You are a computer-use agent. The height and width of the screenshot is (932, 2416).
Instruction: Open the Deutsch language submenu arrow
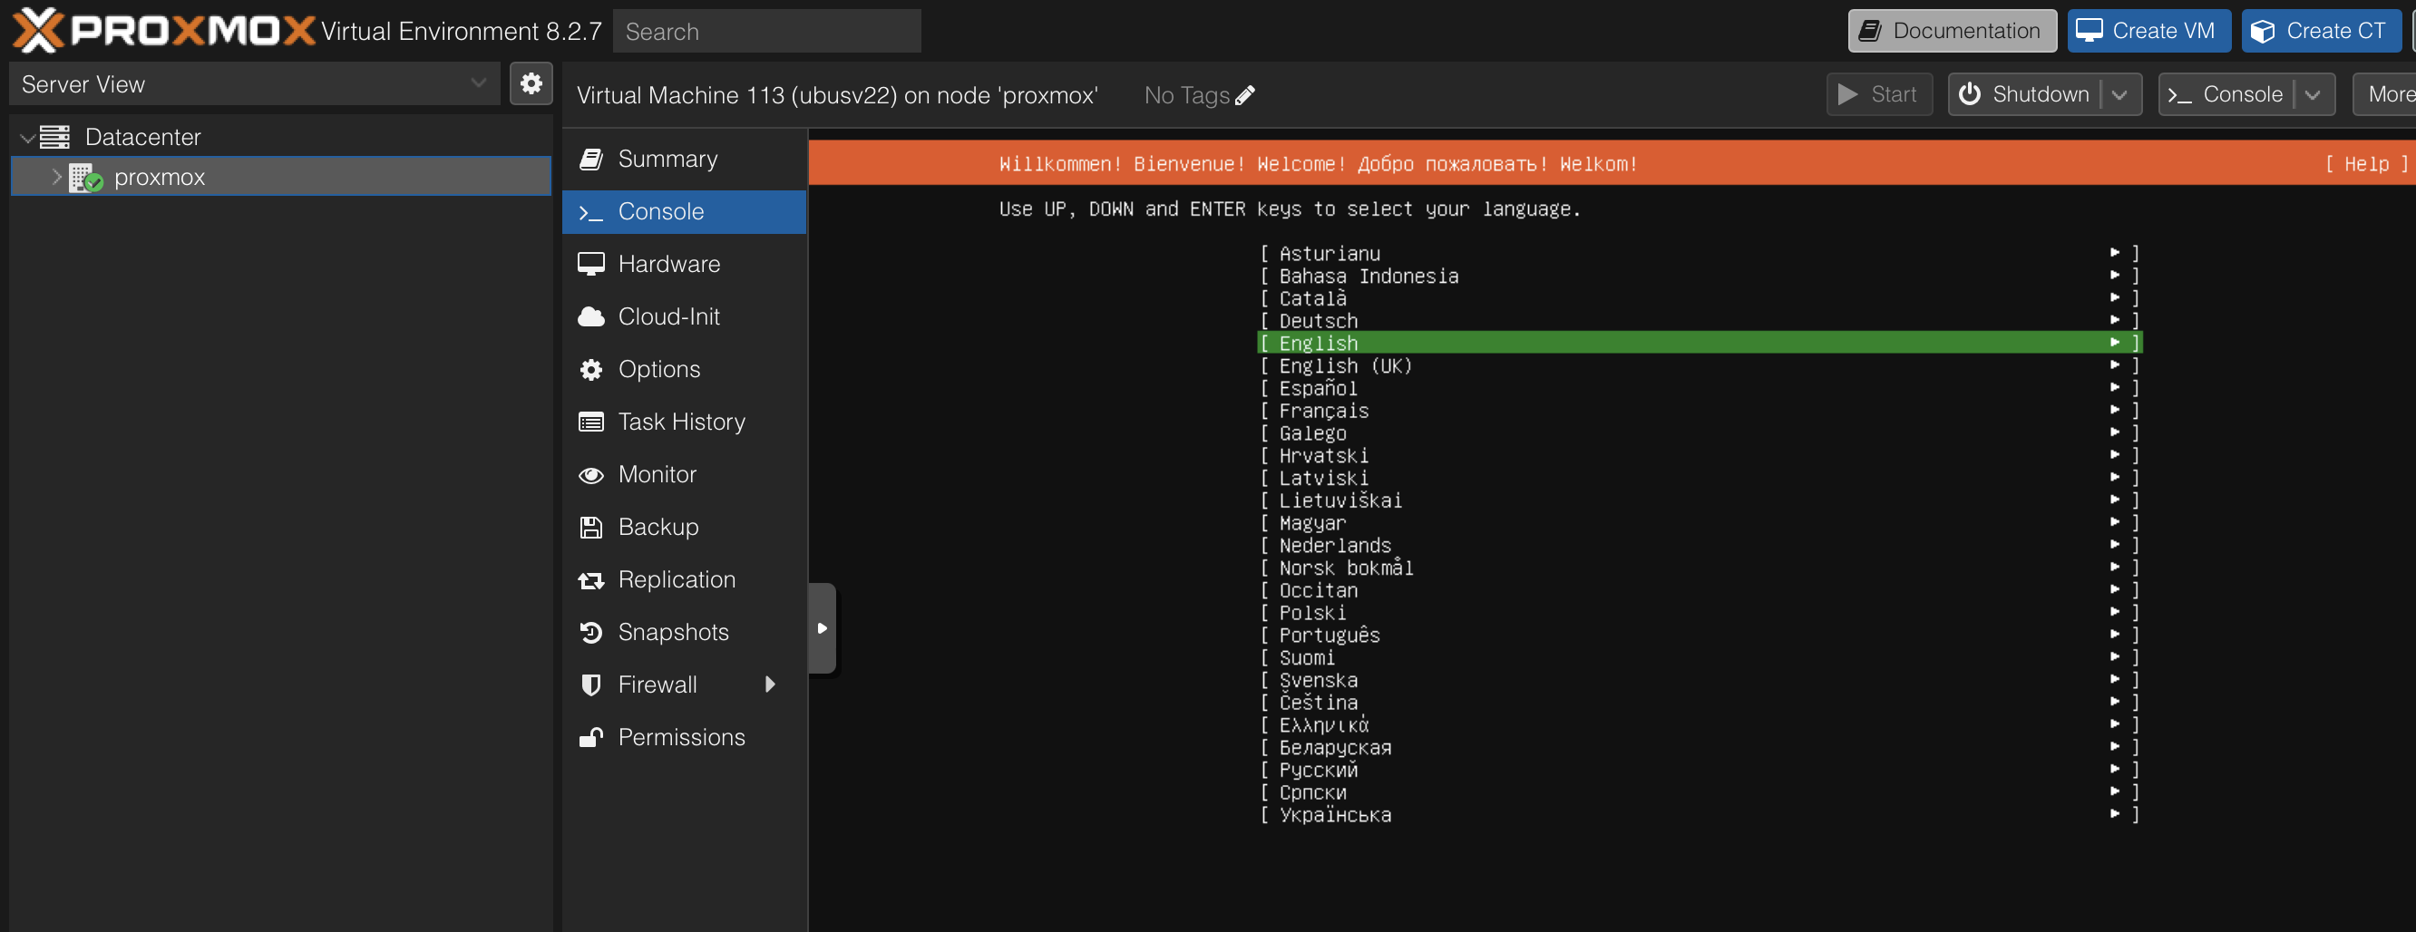coord(2115,320)
